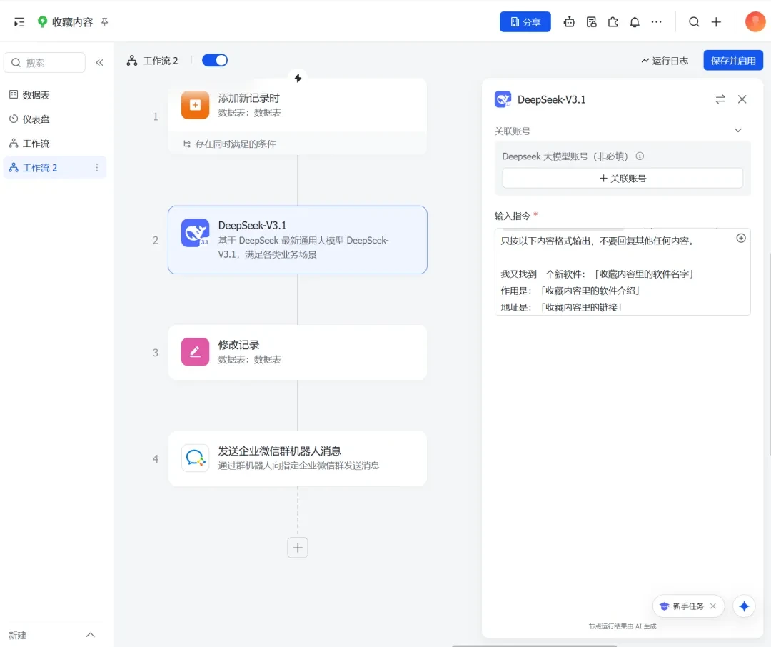Screen dimensions: 771x647
Task: Click DeepSeek-V3.1 title in the right panel
Action: (x=551, y=99)
